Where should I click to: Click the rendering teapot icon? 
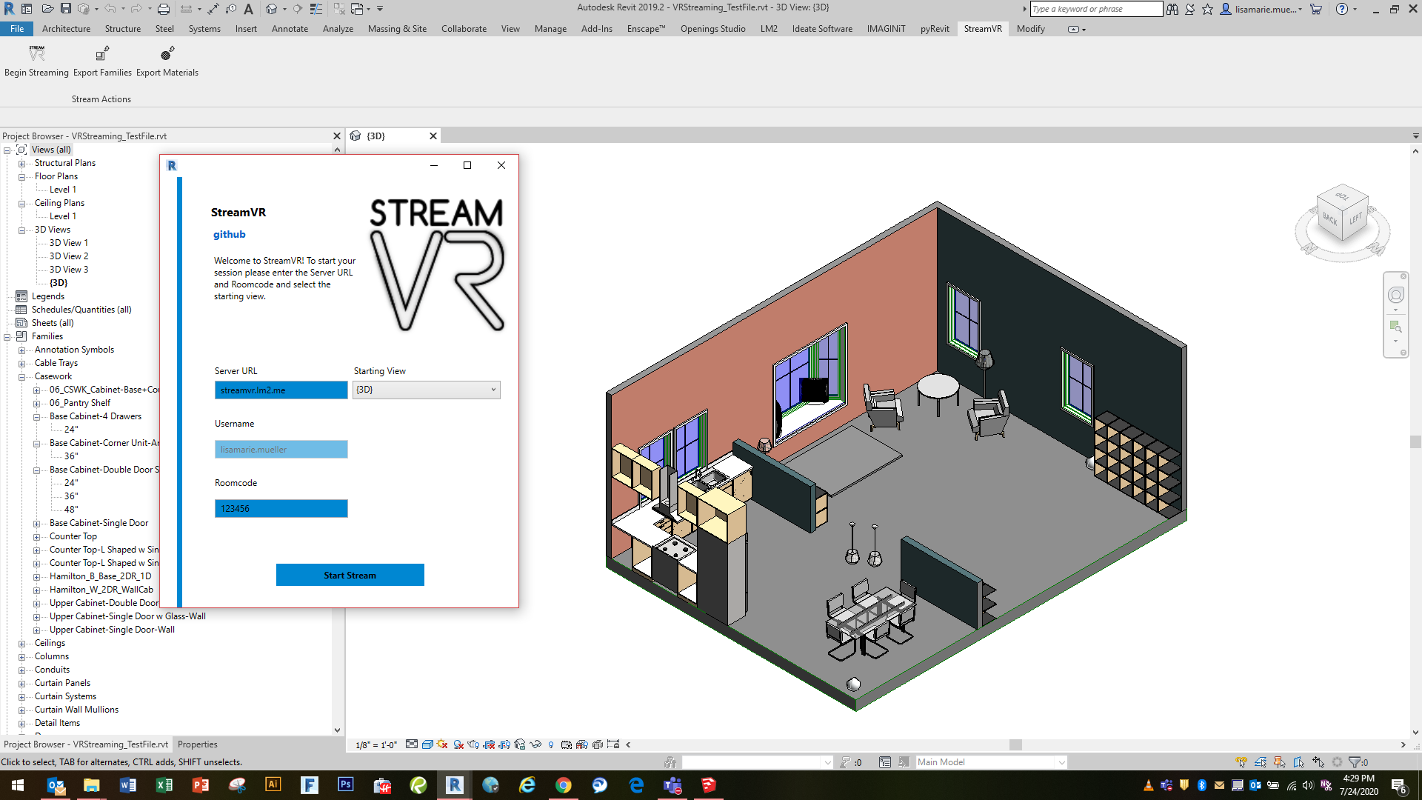[474, 744]
